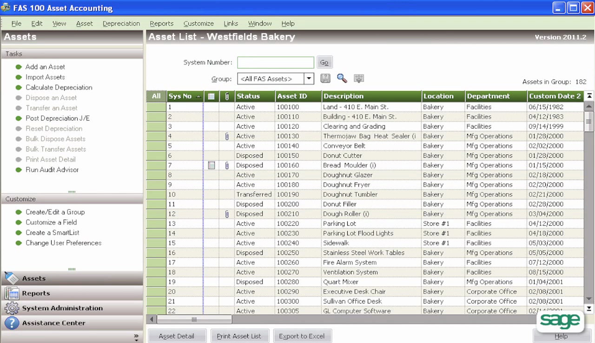Open the Links menu
595x343 pixels.
231,23
